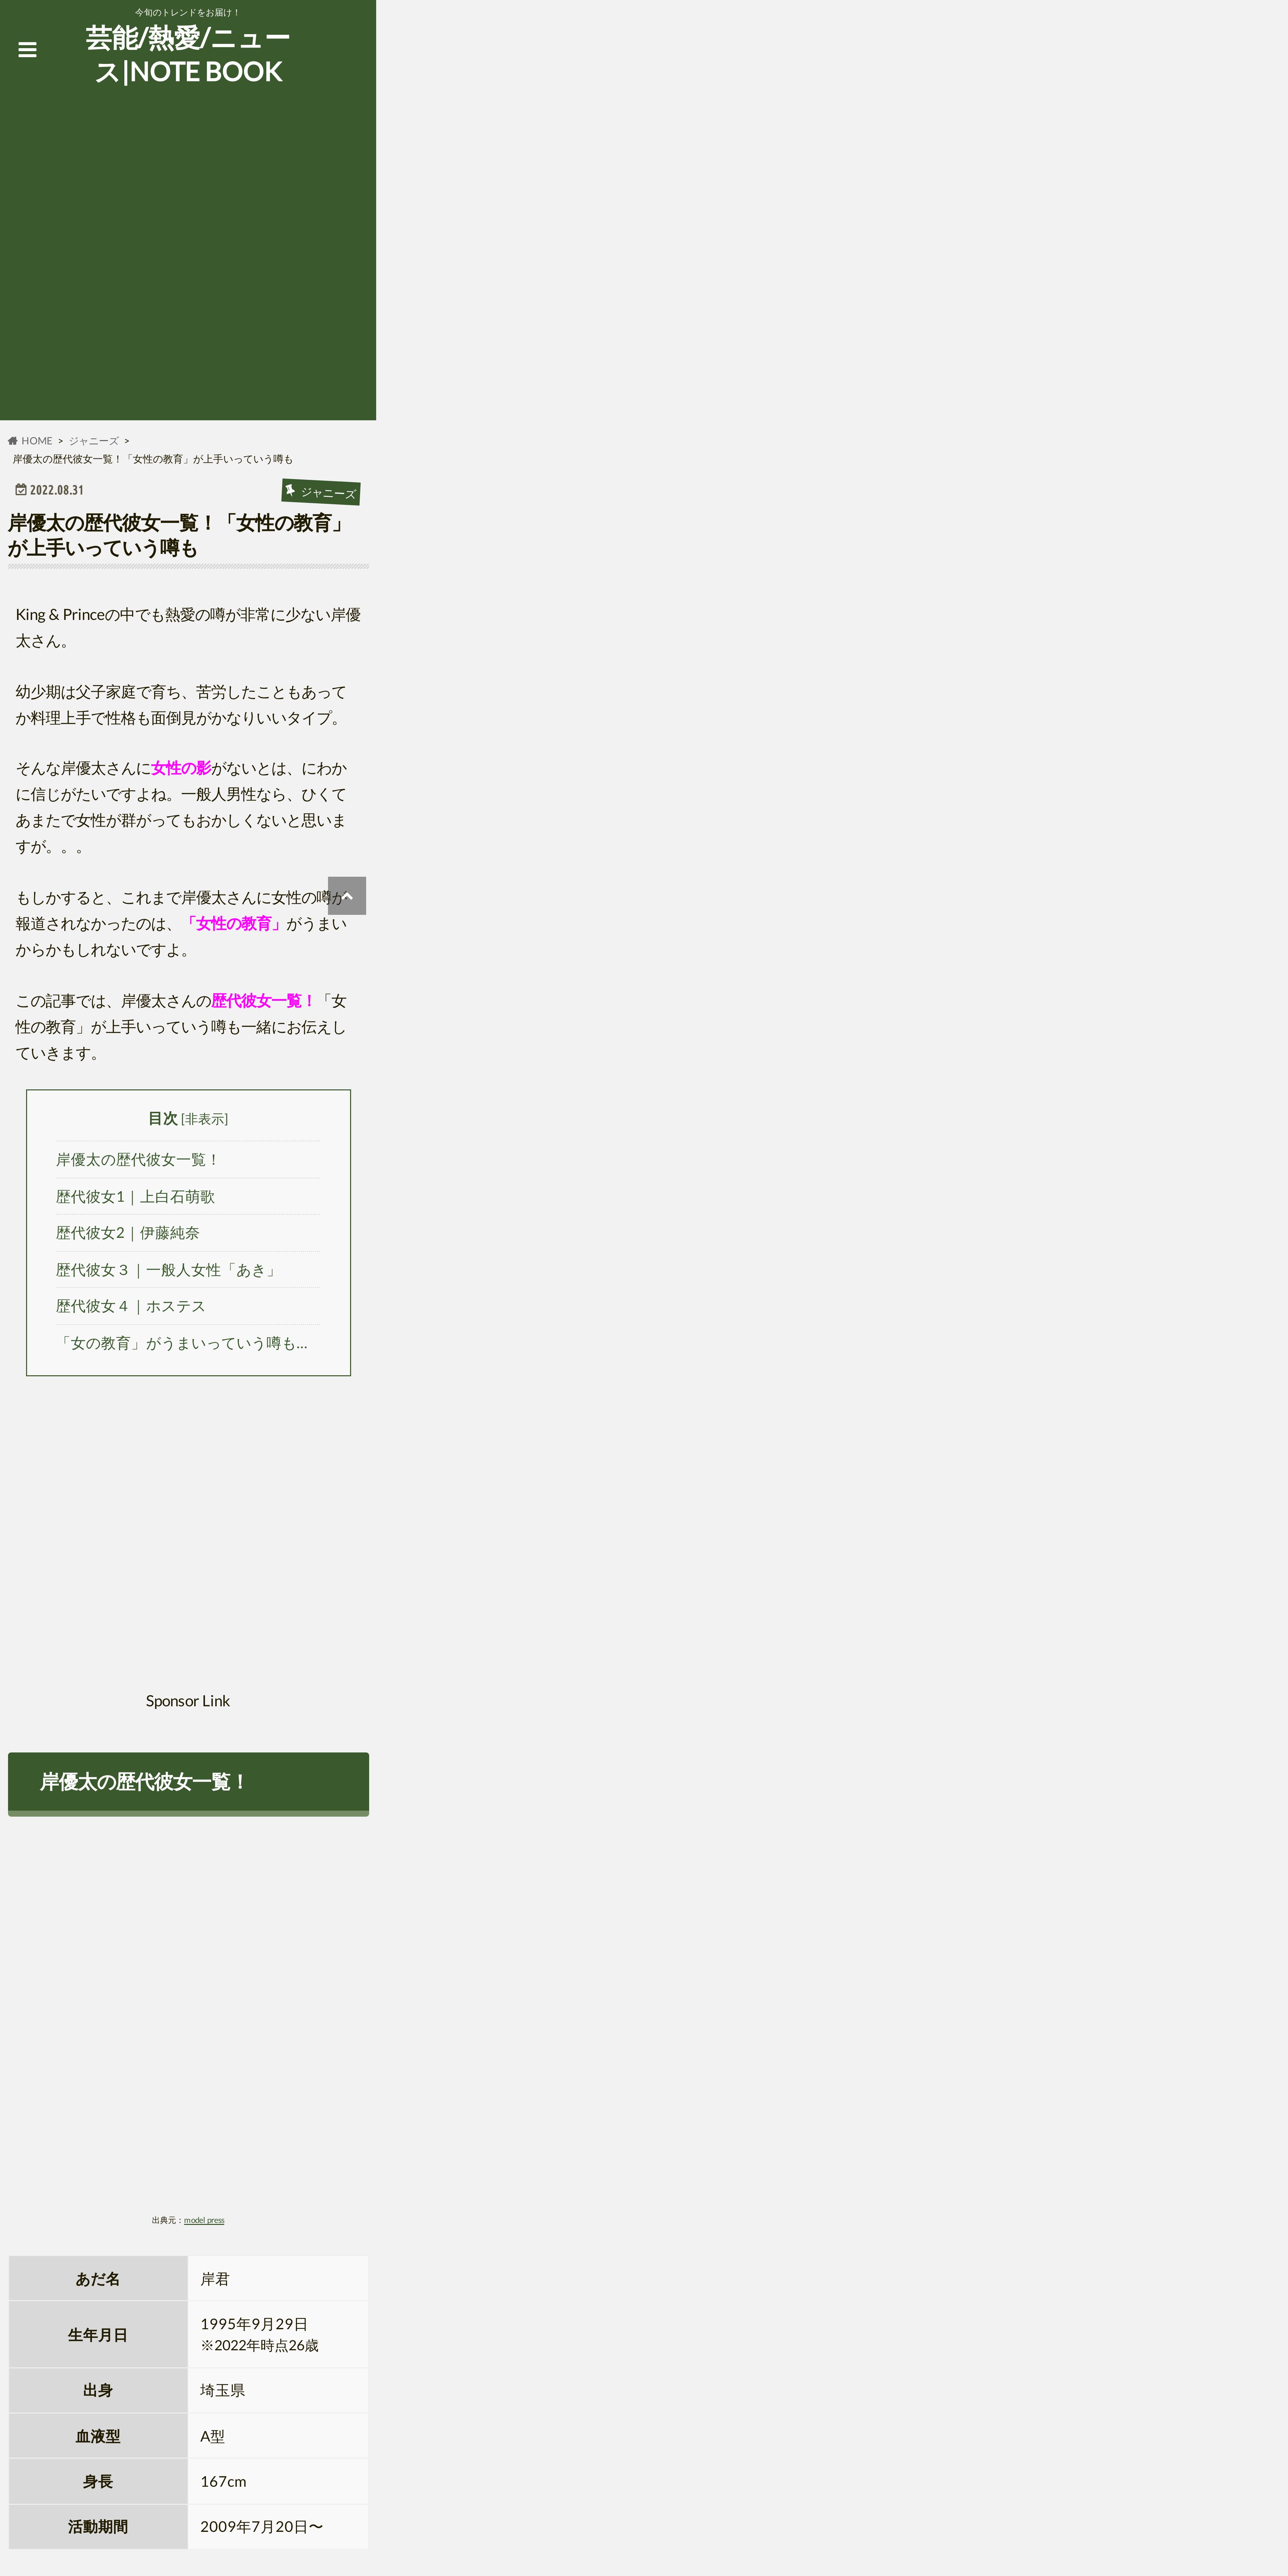Go to HOME breadcrumb link

[x=37, y=441]
